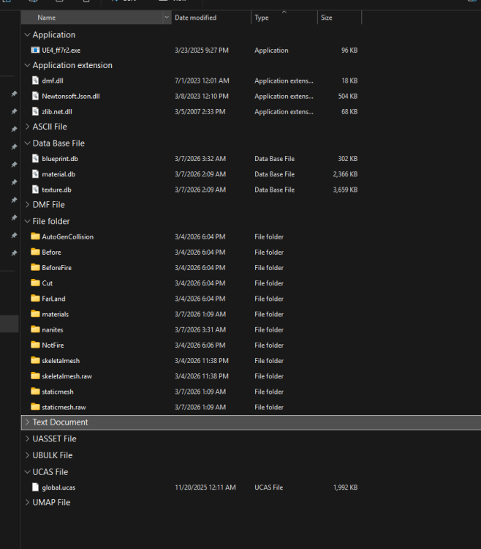Select the staticmesh.raw folder icon
481x549 pixels.
click(x=35, y=407)
